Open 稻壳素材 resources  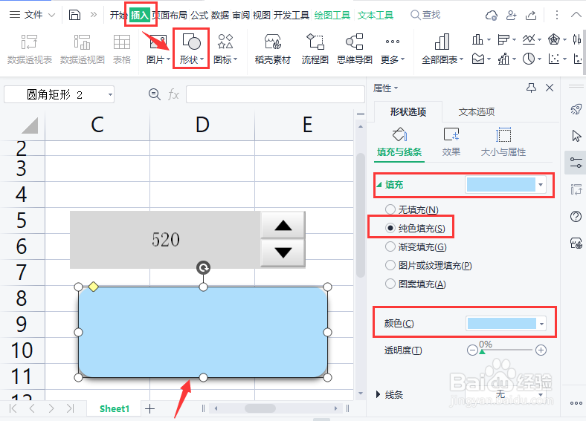pyautogui.click(x=272, y=49)
